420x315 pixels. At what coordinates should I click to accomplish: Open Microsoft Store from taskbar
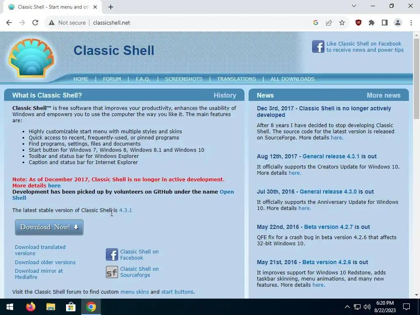[71, 307]
